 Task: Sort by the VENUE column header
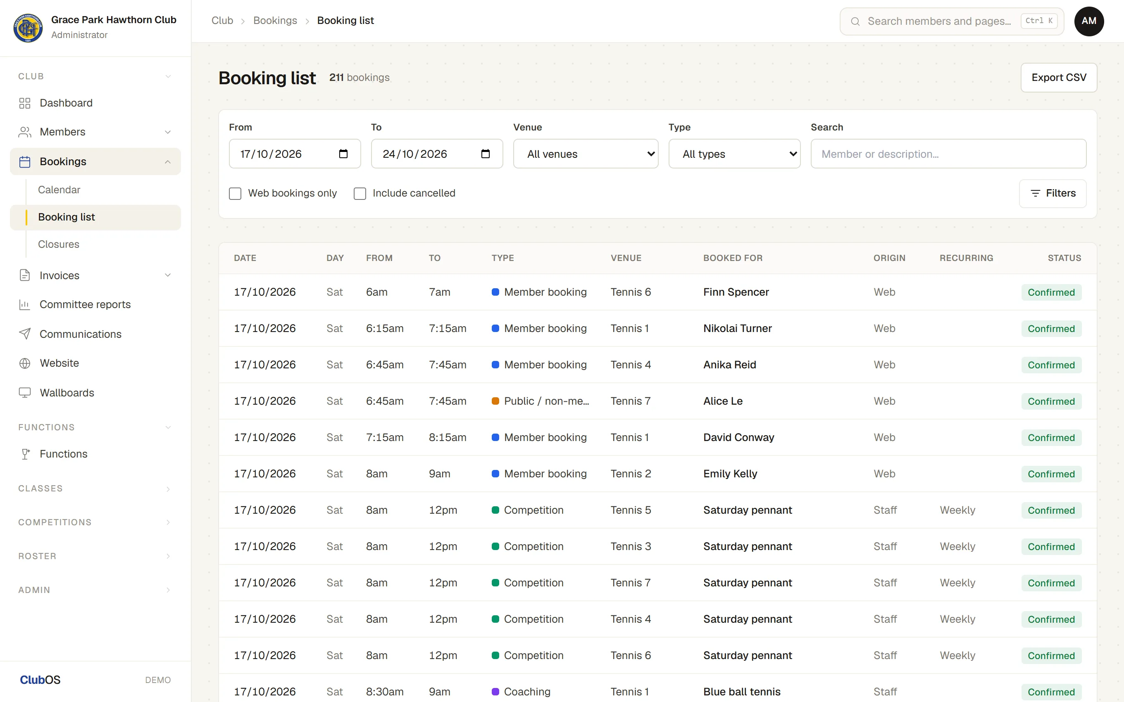coord(626,258)
